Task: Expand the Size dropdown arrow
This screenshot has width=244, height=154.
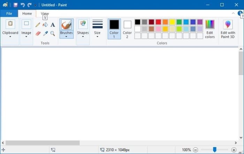Action: click(x=97, y=37)
